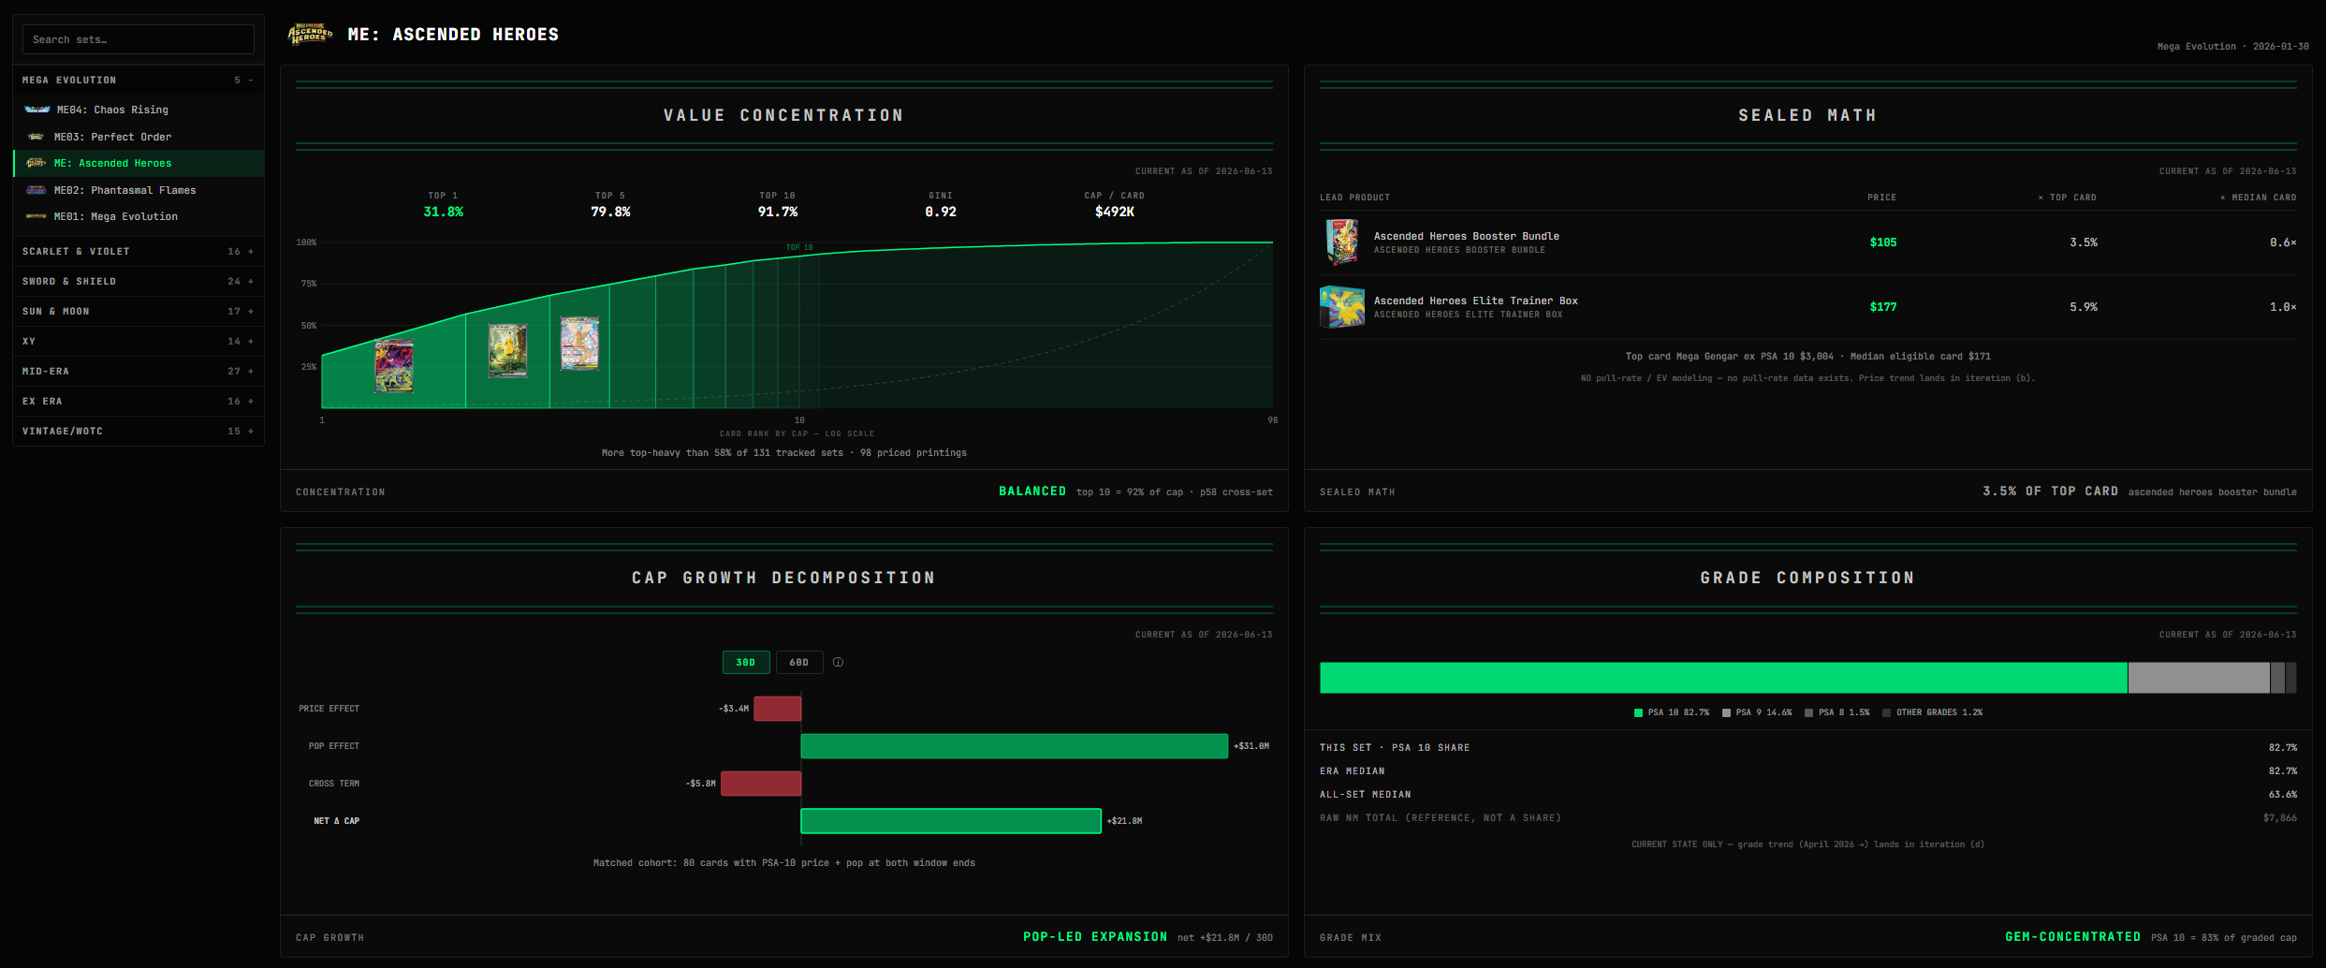The image size is (2326, 968).
Task: Select ME: Ascended Heroes in sidebar
Action: click(139, 163)
